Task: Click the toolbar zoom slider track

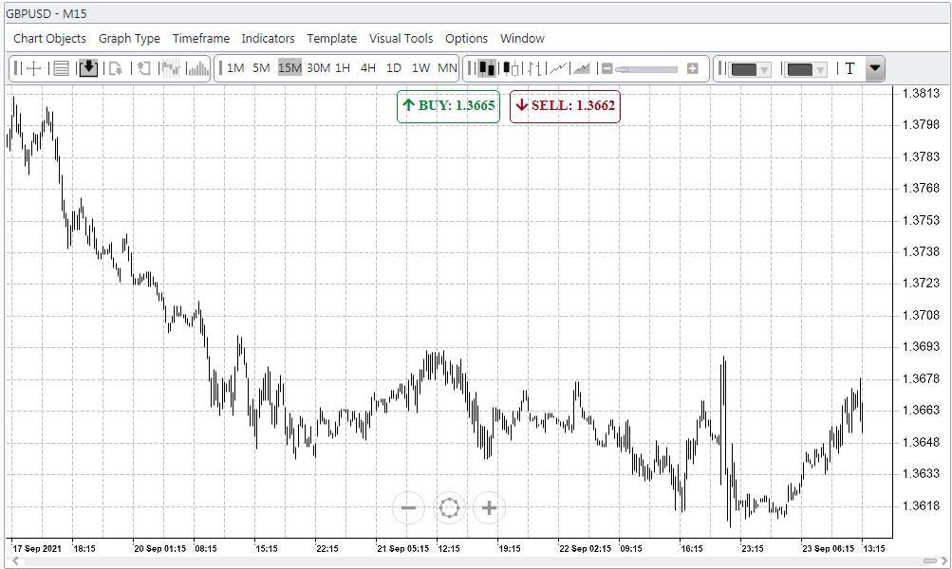Action: [x=647, y=69]
